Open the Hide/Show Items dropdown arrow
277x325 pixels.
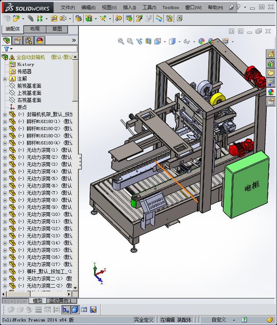[x=194, y=42]
